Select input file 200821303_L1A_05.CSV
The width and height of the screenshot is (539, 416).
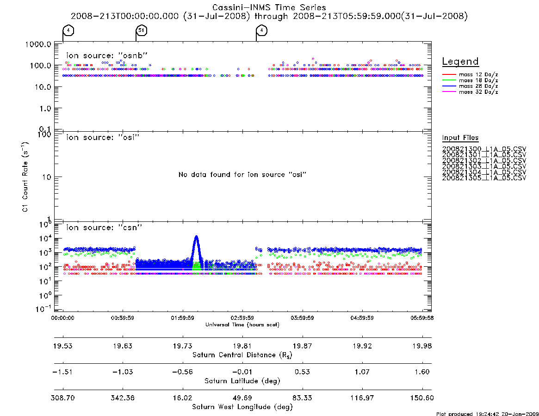pos(484,166)
